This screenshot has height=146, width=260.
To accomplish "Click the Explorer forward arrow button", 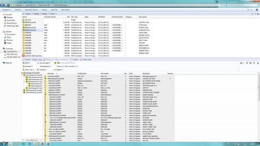I will point(6,5).
